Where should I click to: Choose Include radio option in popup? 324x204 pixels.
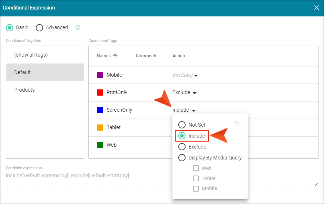[182, 136]
